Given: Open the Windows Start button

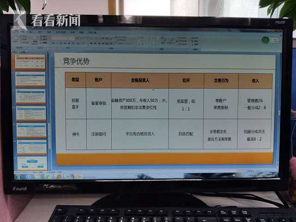Looking at the screenshot, I should coord(18,177).
